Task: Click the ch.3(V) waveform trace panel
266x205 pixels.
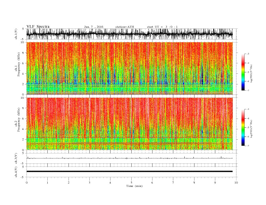Action: click(132, 158)
